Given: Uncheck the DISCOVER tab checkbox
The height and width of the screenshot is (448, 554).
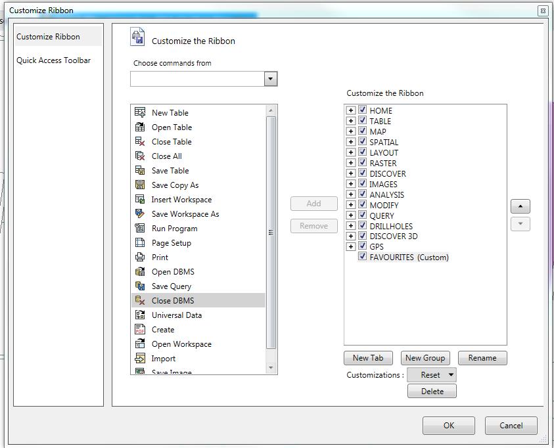Looking at the screenshot, I should point(362,173).
